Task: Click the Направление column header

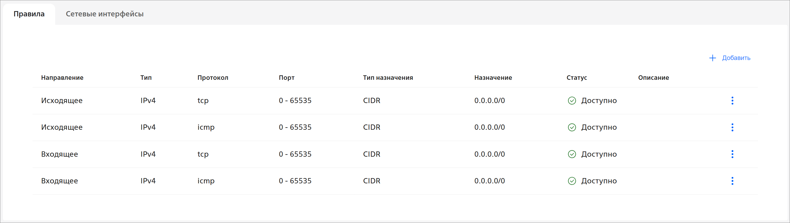Action: [62, 78]
